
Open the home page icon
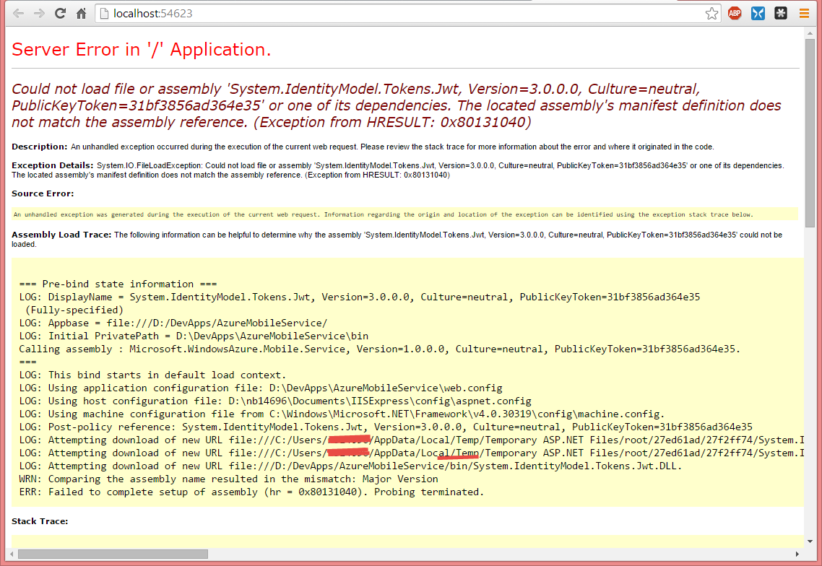tap(81, 14)
